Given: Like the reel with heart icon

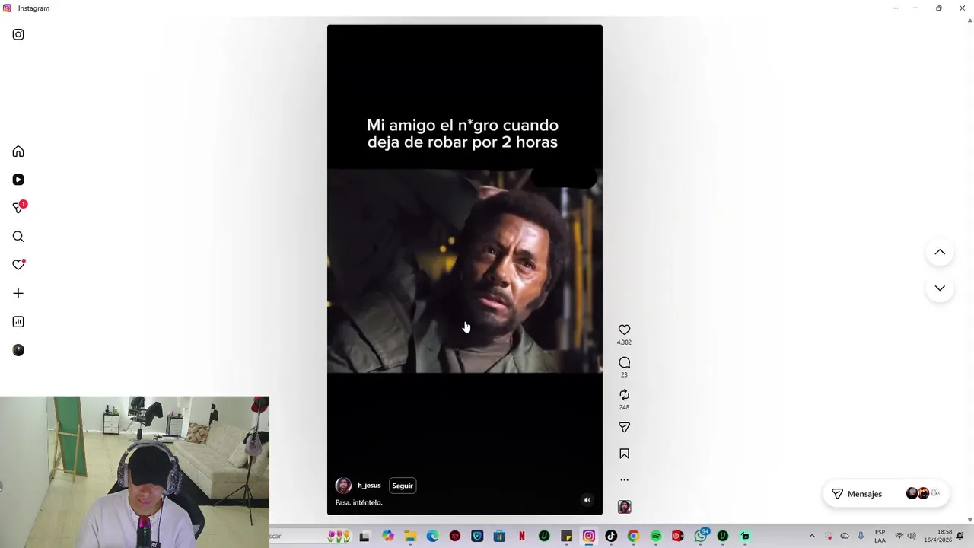Looking at the screenshot, I should coord(624,330).
